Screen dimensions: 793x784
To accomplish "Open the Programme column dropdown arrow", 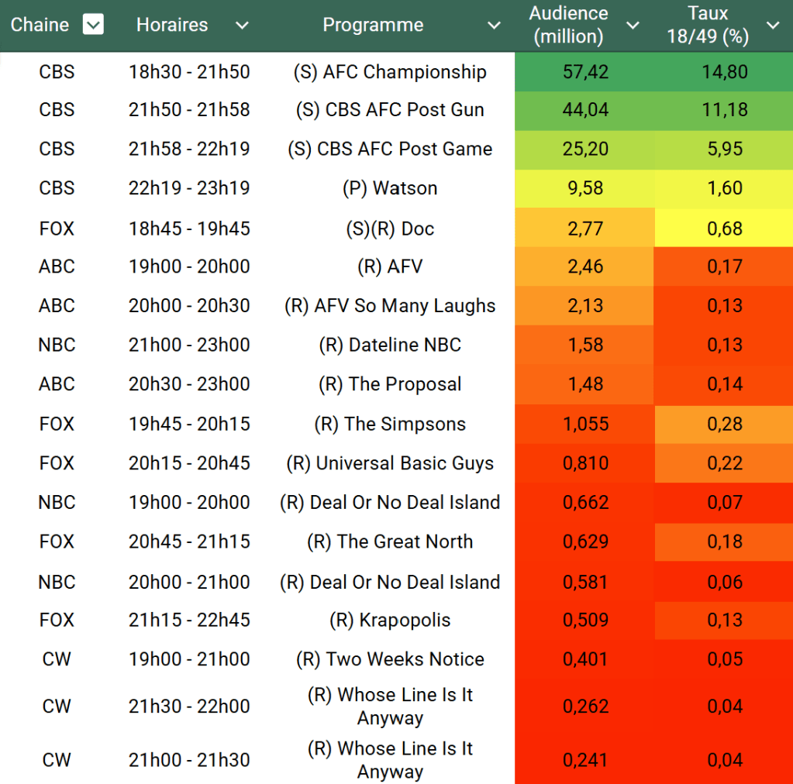I will coord(494,26).
